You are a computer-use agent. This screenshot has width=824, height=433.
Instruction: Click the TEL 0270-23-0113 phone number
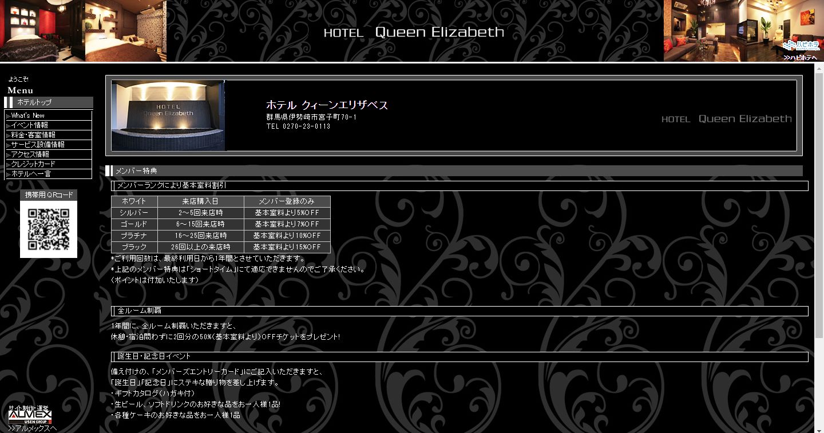[298, 126]
